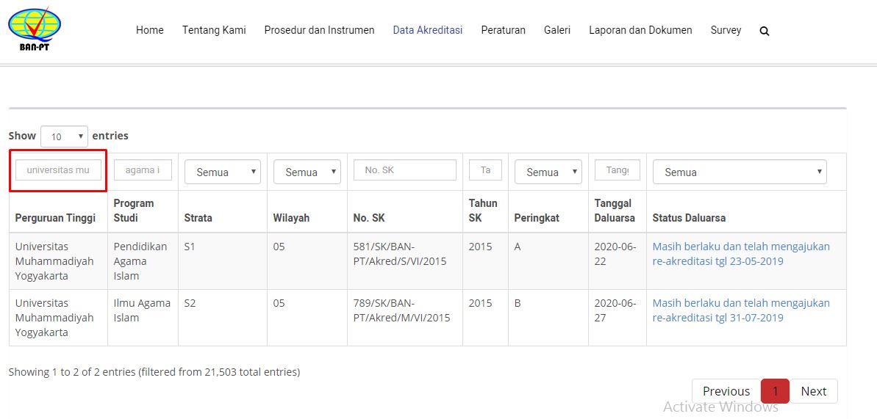Select page 1 in pagination
This screenshot has height=419, width=877.
776,391
